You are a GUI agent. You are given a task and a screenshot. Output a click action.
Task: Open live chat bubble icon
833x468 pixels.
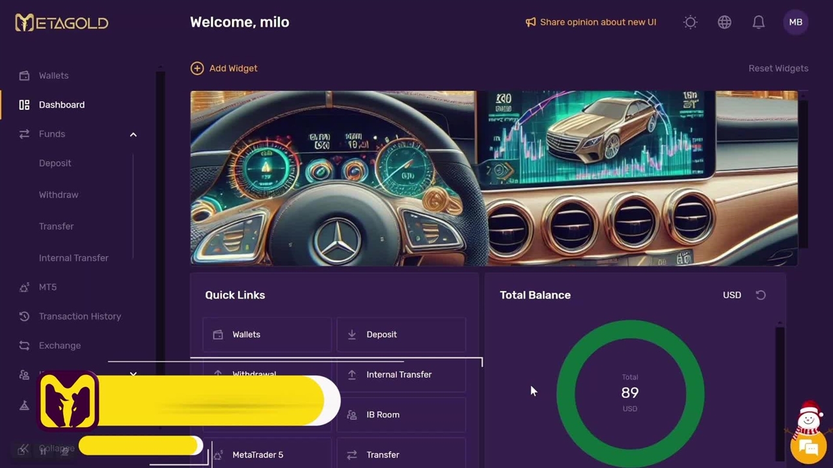(x=808, y=447)
